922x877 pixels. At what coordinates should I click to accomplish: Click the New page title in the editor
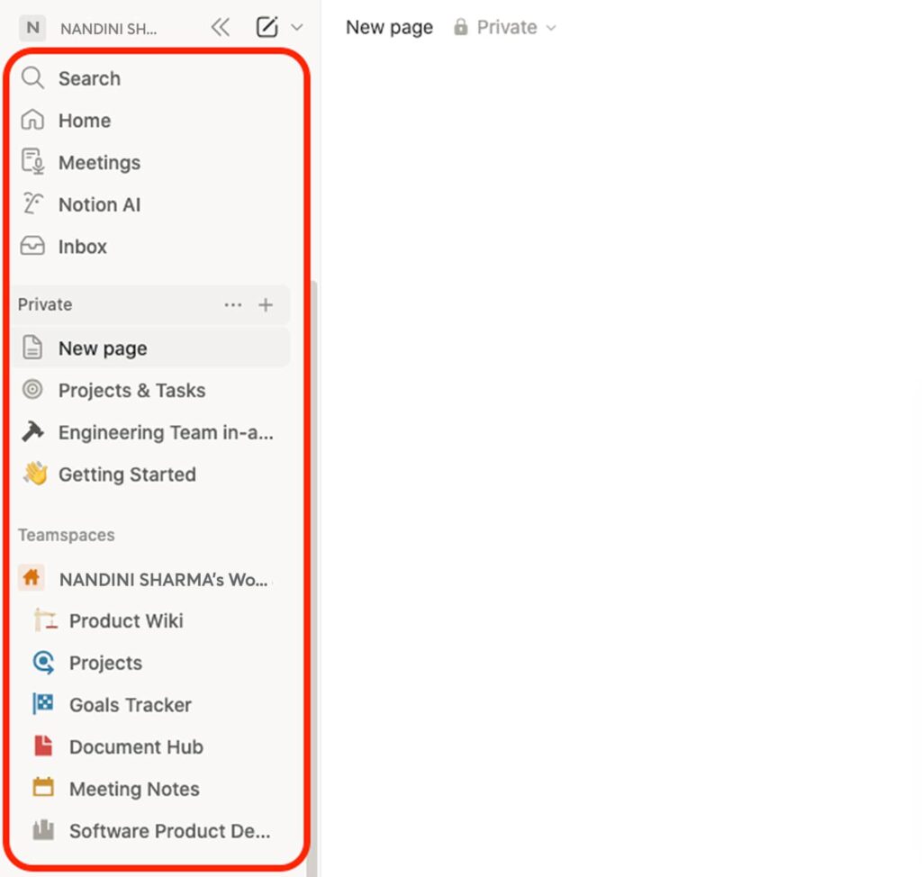tap(389, 27)
